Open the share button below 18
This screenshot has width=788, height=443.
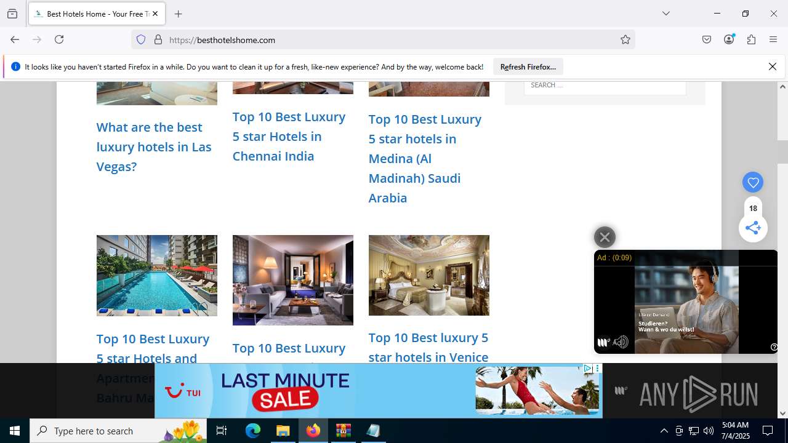click(x=753, y=228)
